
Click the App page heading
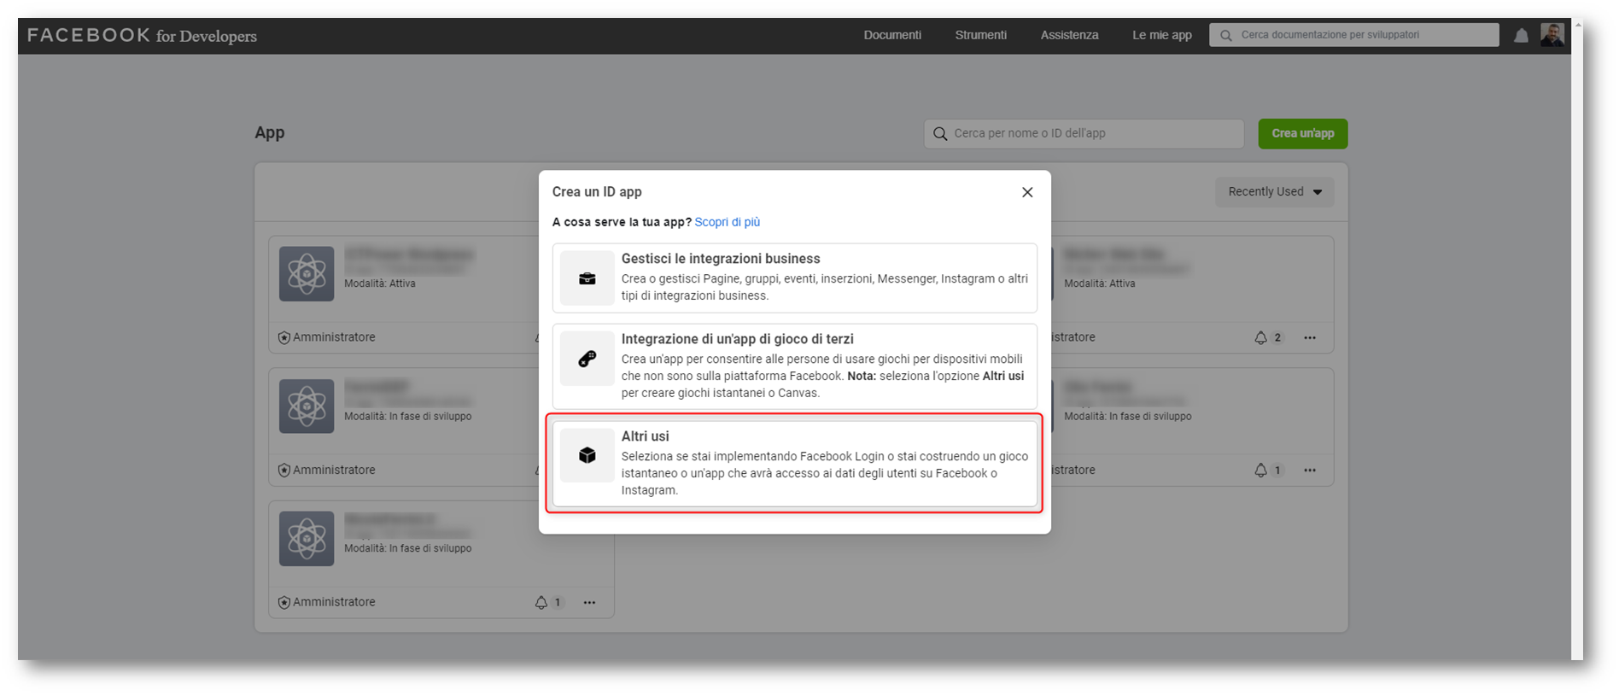coord(270,132)
